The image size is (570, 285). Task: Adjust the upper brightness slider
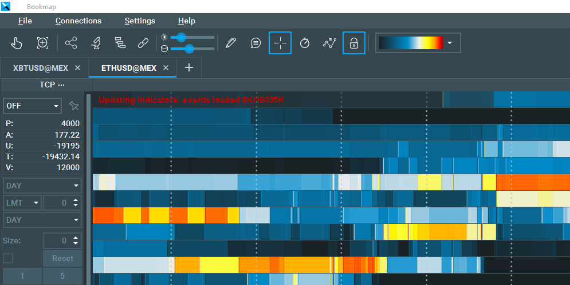click(182, 37)
